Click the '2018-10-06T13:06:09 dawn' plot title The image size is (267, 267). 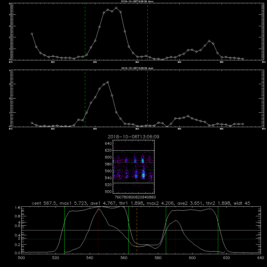(x=137, y=1)
